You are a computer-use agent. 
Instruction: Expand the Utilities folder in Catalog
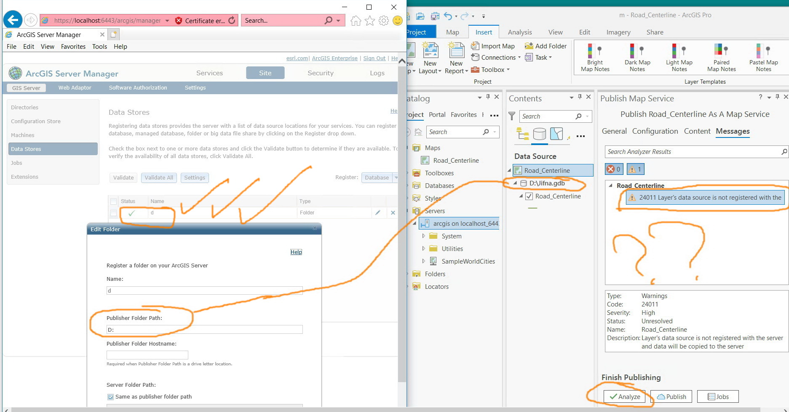(x=423, y=249)
